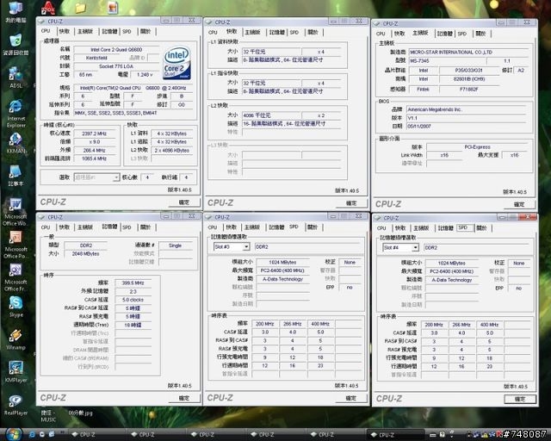
Task: Open 主機板 tab in the L1/L2 cache window
Action: pos(252,32)
